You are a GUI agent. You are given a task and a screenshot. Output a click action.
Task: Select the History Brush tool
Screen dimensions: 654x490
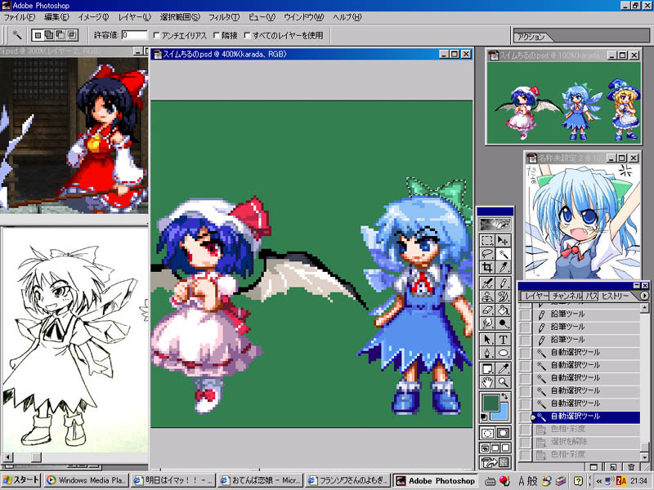[x=503, y=296]
